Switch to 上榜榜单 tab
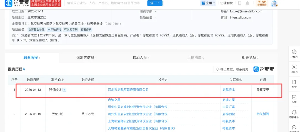Screen dimensions: 300x132 click(x=196, y=58)
